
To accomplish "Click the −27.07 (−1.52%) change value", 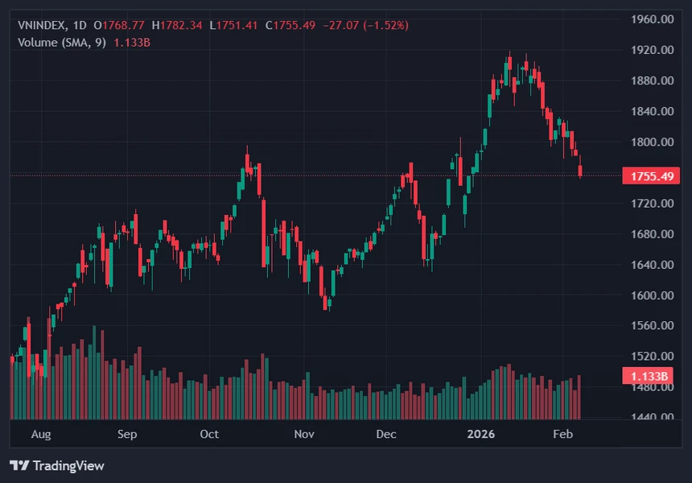I will (x=365, y=26).
